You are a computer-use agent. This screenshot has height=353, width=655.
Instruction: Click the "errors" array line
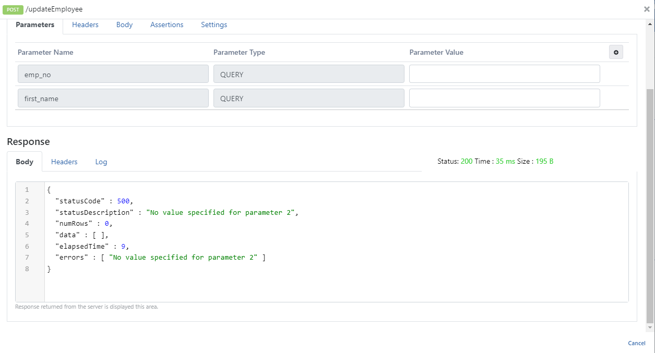161,258
